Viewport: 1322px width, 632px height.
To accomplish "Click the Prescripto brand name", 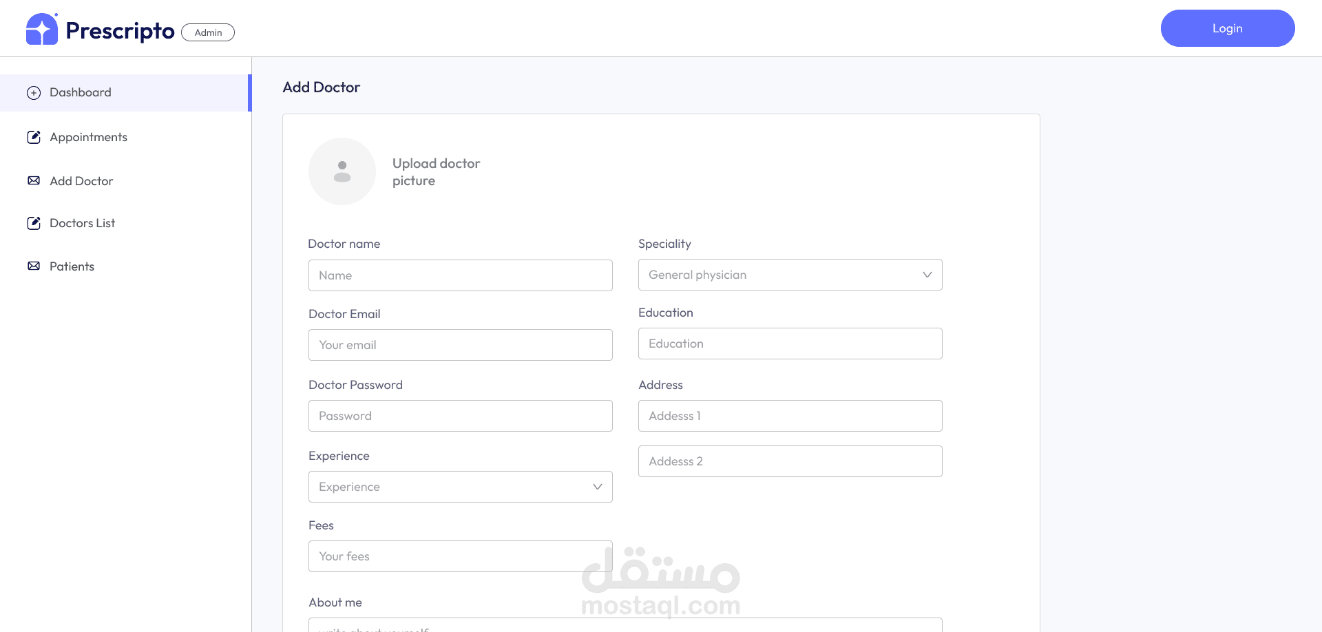I will click(x=120, y=31).
